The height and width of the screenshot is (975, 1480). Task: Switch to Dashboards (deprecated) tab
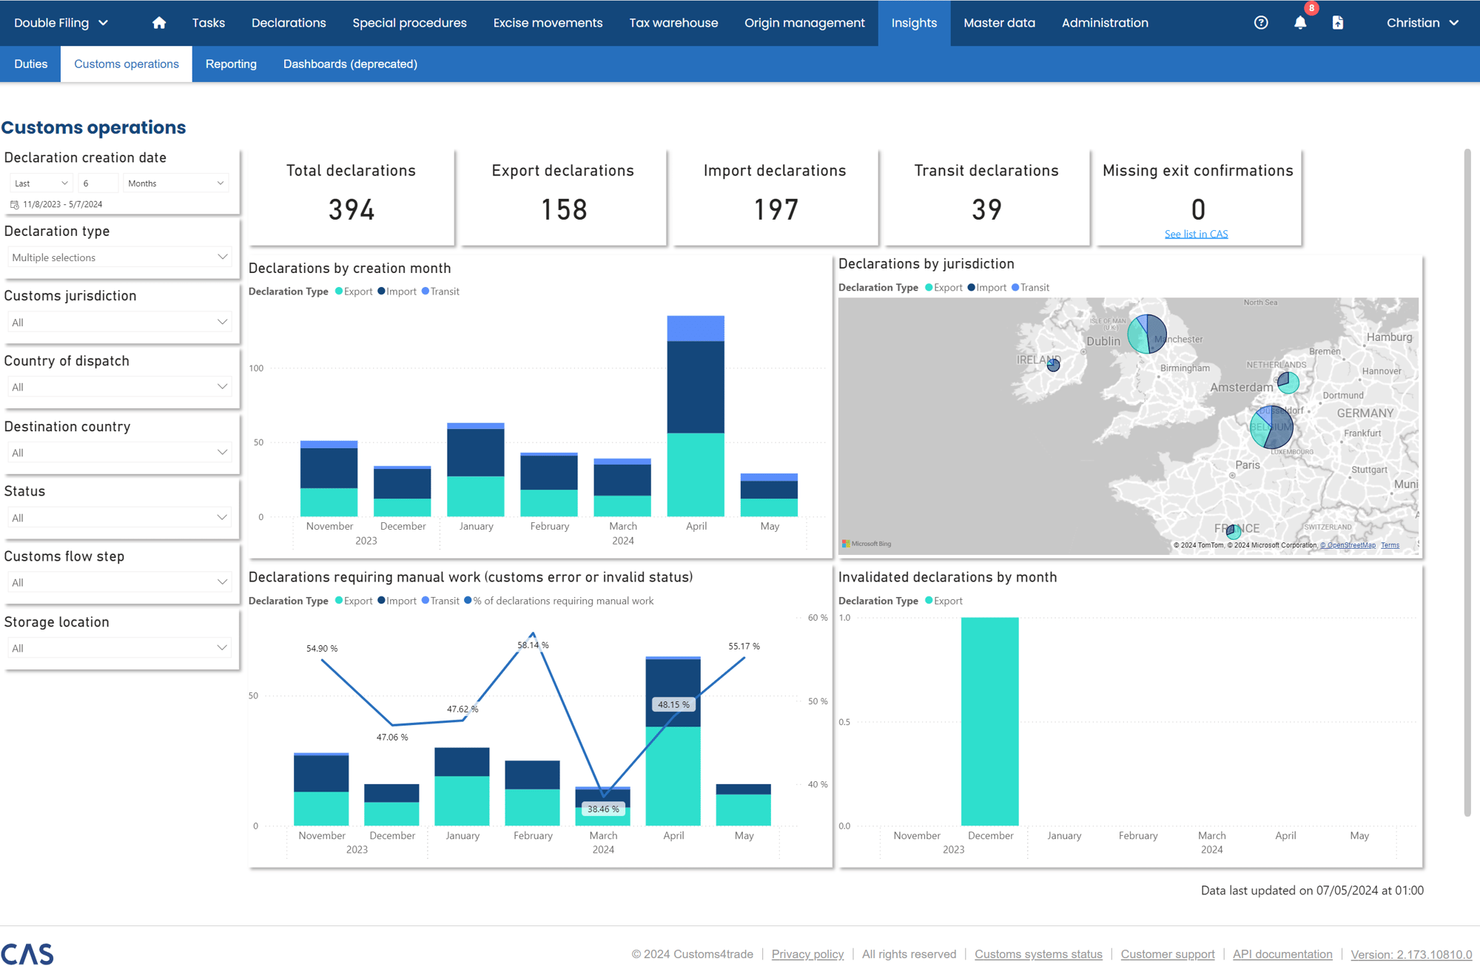coord(350,64)
